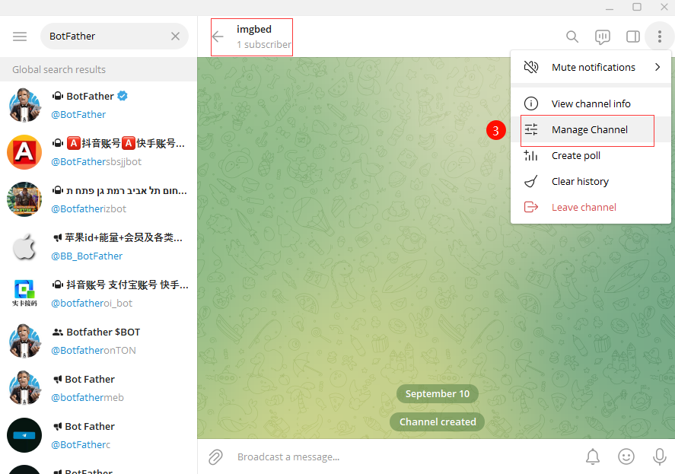Open the three-dot channel options menu
675x474 pixels.
pos(659,36)
